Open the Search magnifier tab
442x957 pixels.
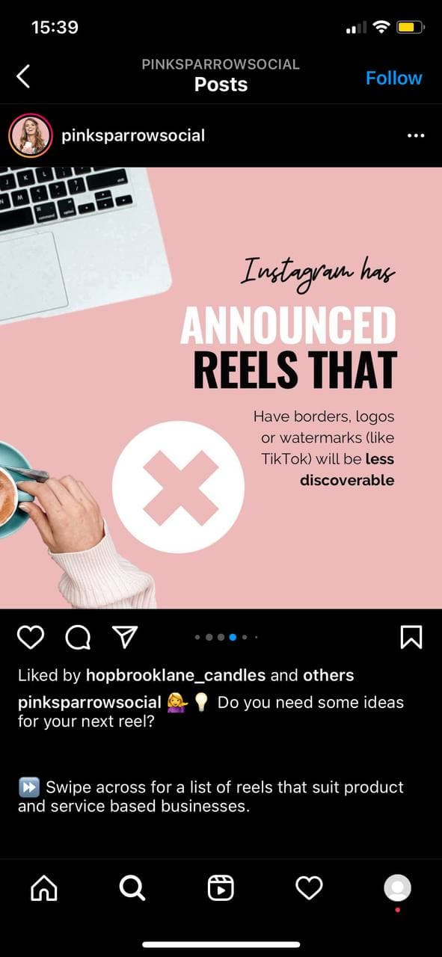pos(132,887)
